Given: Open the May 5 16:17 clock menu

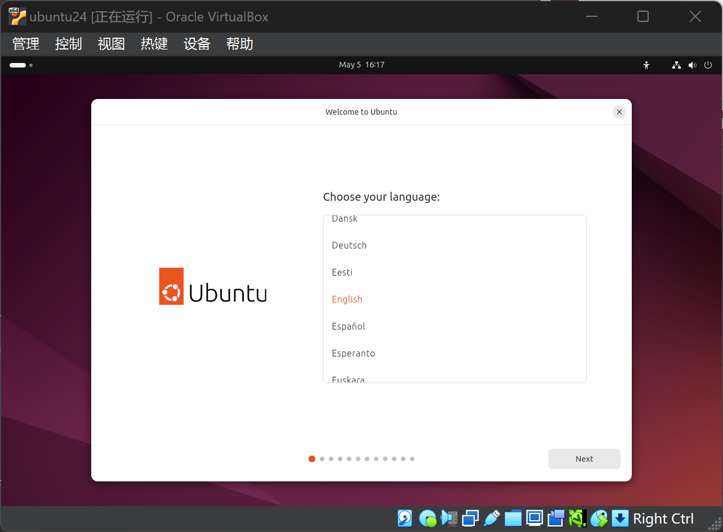Looking at the screenshot, I should pyautogui.click(x=361, y=65).
